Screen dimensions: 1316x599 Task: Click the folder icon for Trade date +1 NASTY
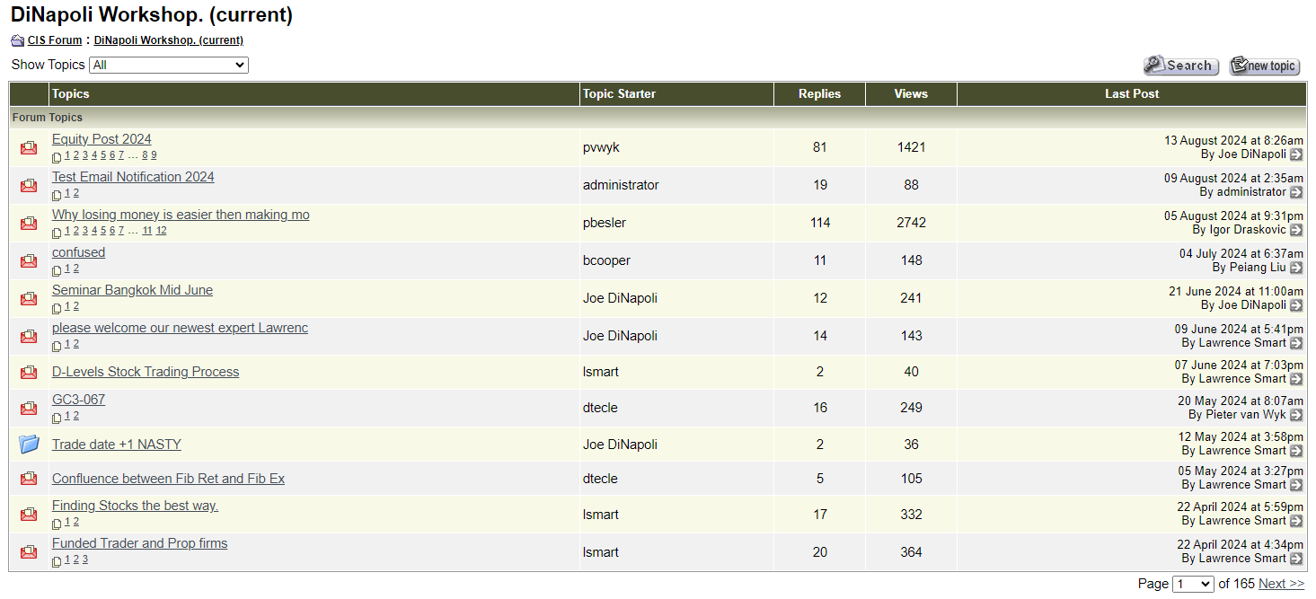click(x=29, y=444)
